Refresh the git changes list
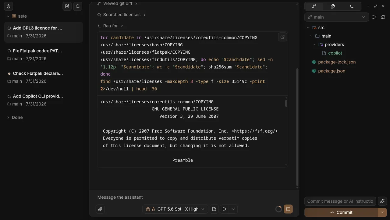The width and height of the screenshot is (390, 220). click(x=383, y=17)
